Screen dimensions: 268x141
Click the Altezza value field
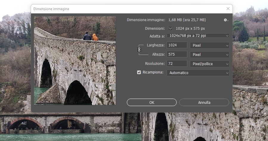click(x=177, y=54)
